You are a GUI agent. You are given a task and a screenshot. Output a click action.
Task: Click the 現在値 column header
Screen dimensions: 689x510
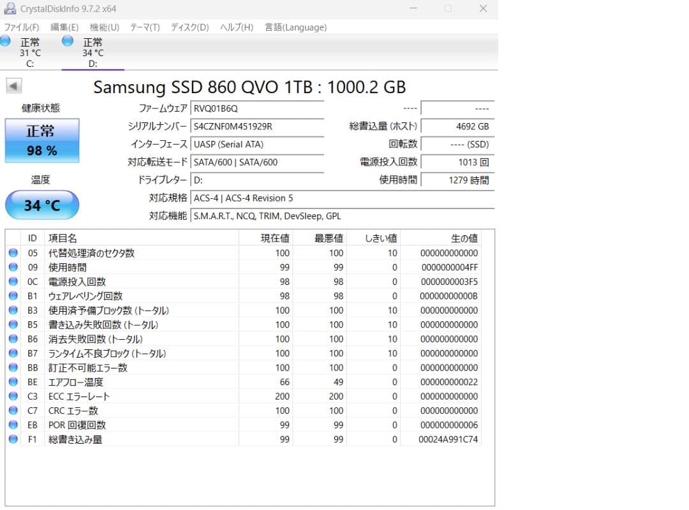(x=266, y=238)
